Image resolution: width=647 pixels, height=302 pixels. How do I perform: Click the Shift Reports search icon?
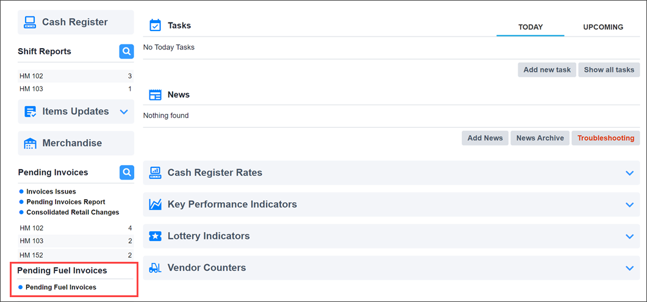[x=126, y=52]
